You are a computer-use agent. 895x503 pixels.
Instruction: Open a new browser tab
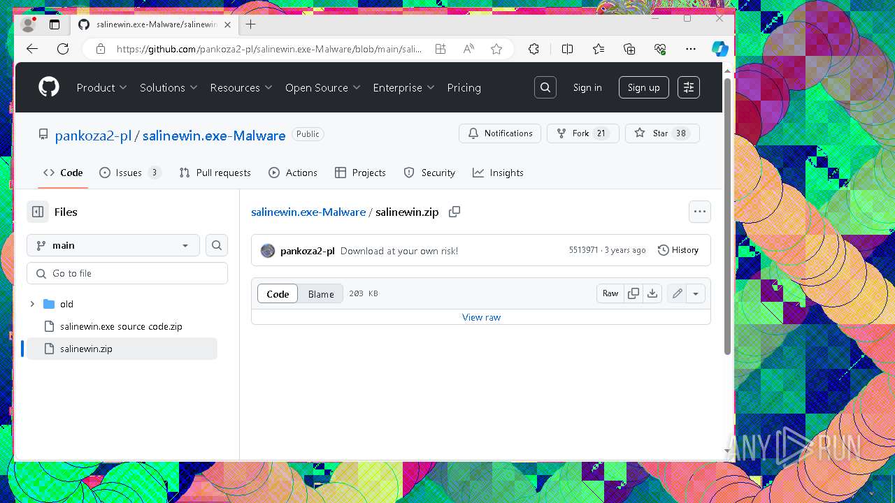point(251,24)
